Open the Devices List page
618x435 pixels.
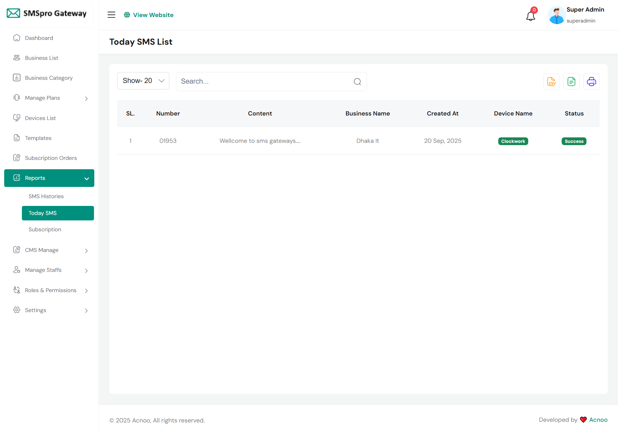pyautogui.click(x=40, y=118)
